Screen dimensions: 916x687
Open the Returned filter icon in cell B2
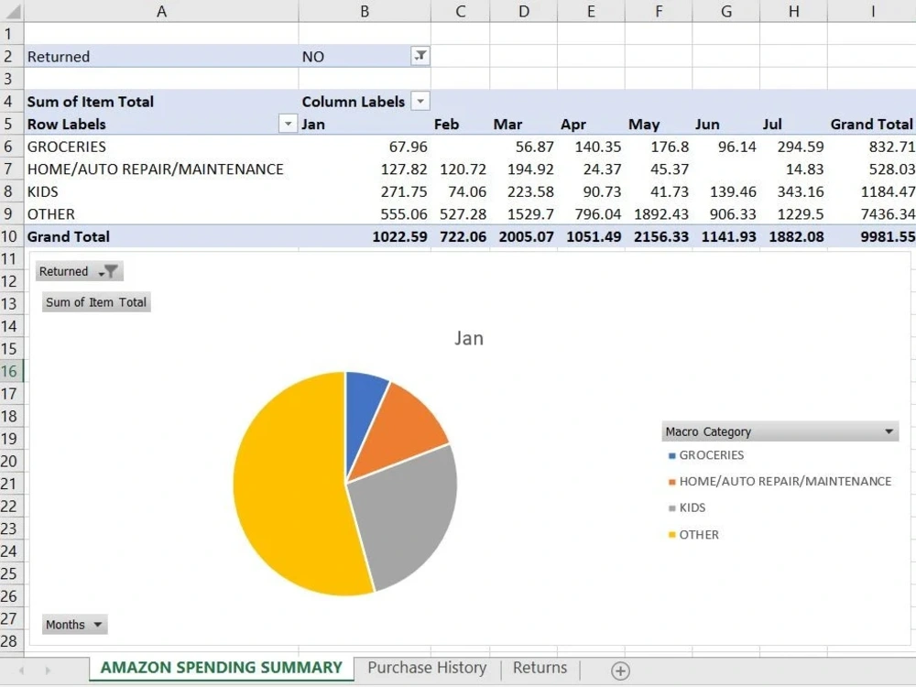[x=420, y=56]
